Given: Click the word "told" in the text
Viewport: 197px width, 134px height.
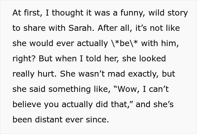Looking at the screenshot, I should coord(93,59).
